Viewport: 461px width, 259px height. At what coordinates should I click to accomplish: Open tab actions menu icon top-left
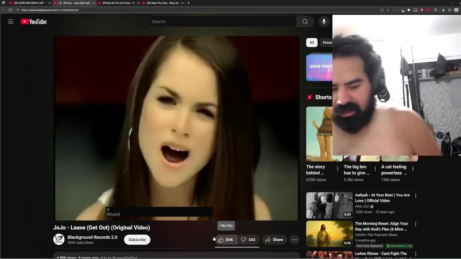click(x=3, y=3)
